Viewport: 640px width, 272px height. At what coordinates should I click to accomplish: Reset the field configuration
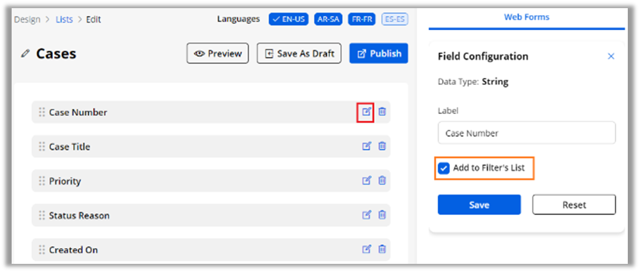coord(574,205)
